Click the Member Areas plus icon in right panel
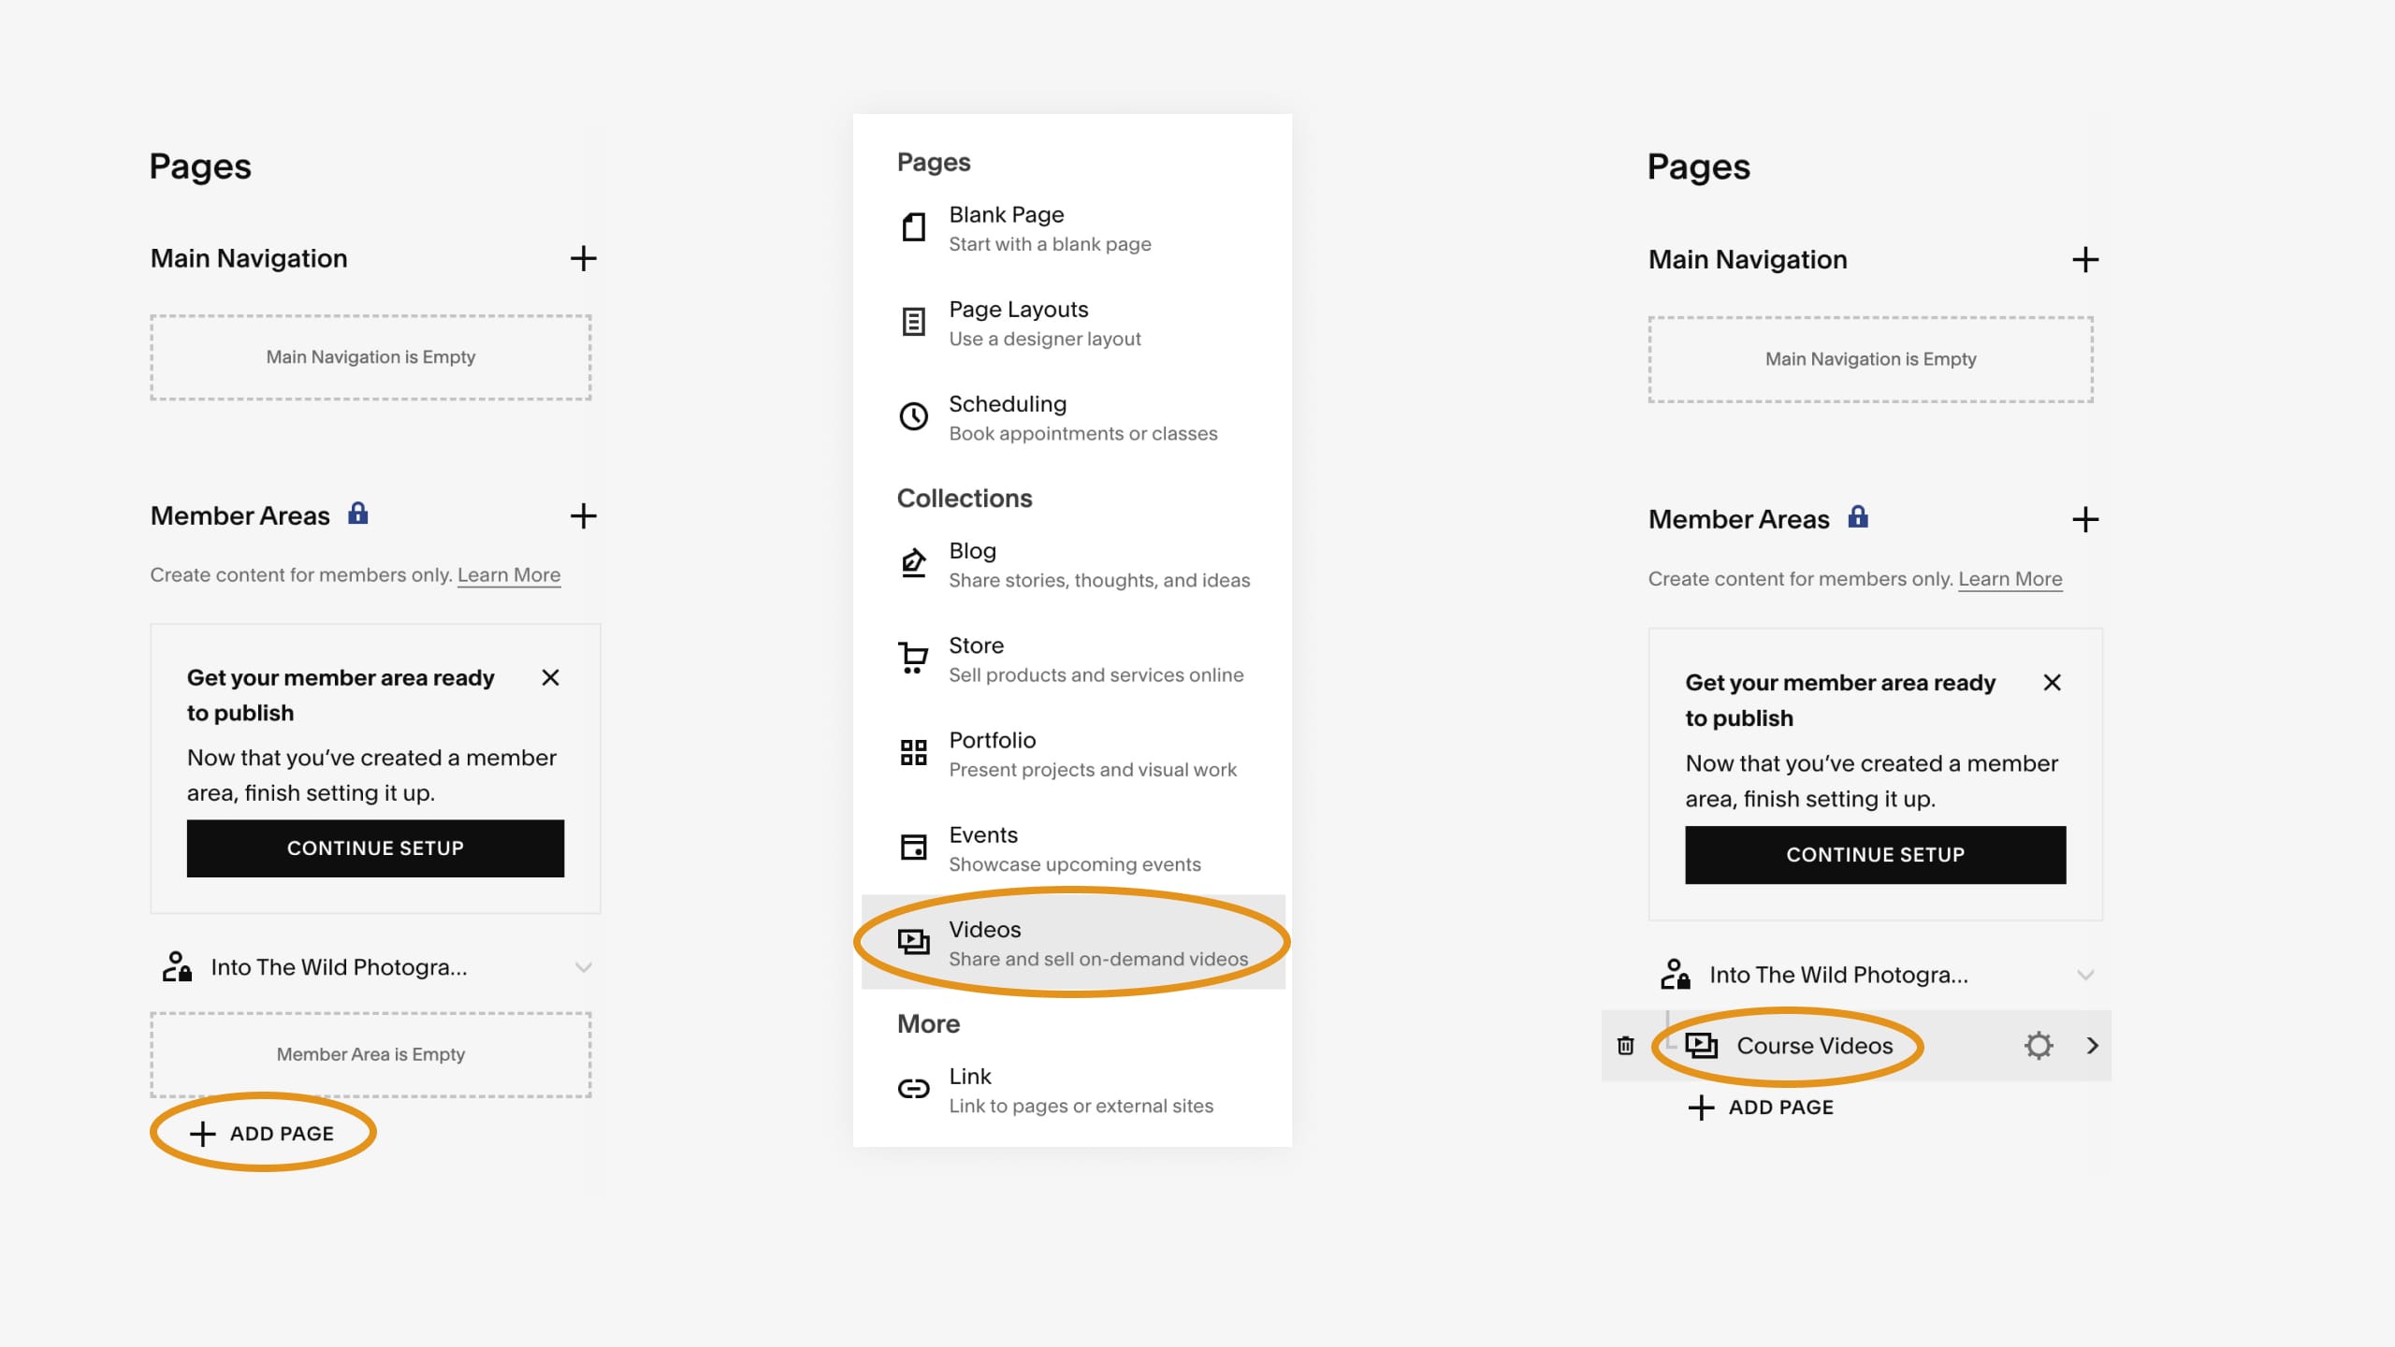 (2084, 519)
